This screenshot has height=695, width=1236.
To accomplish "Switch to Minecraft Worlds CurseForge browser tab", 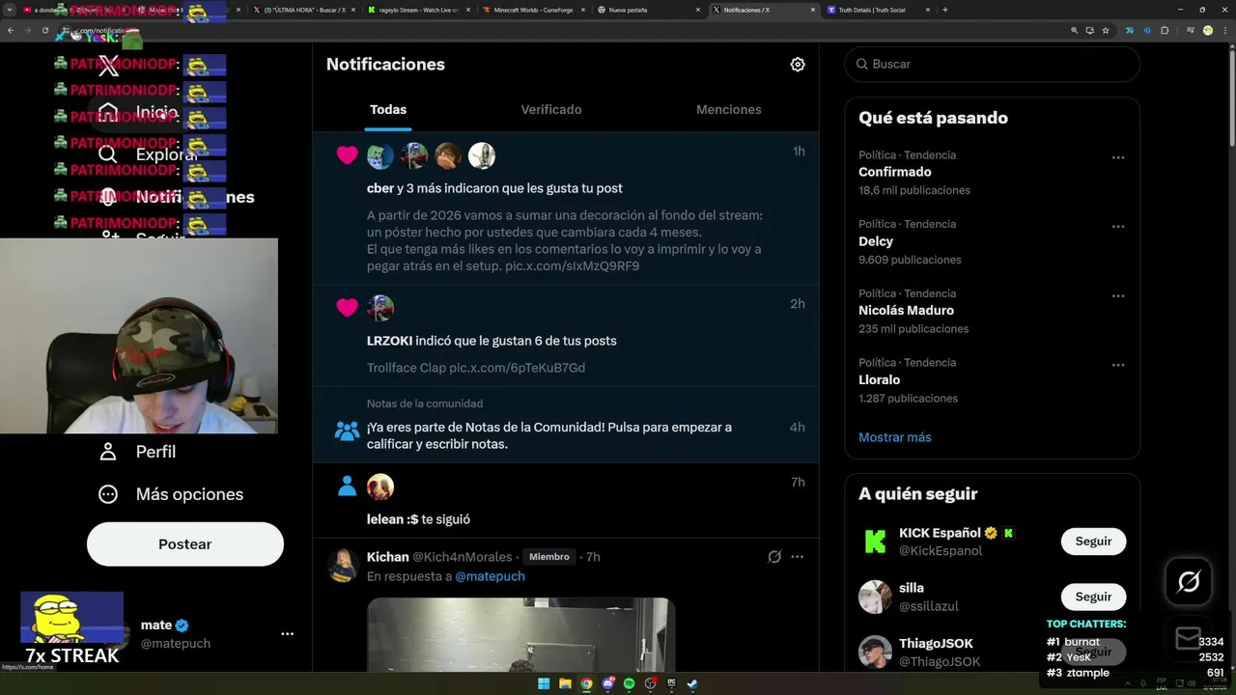I will [x=533, y=10].
